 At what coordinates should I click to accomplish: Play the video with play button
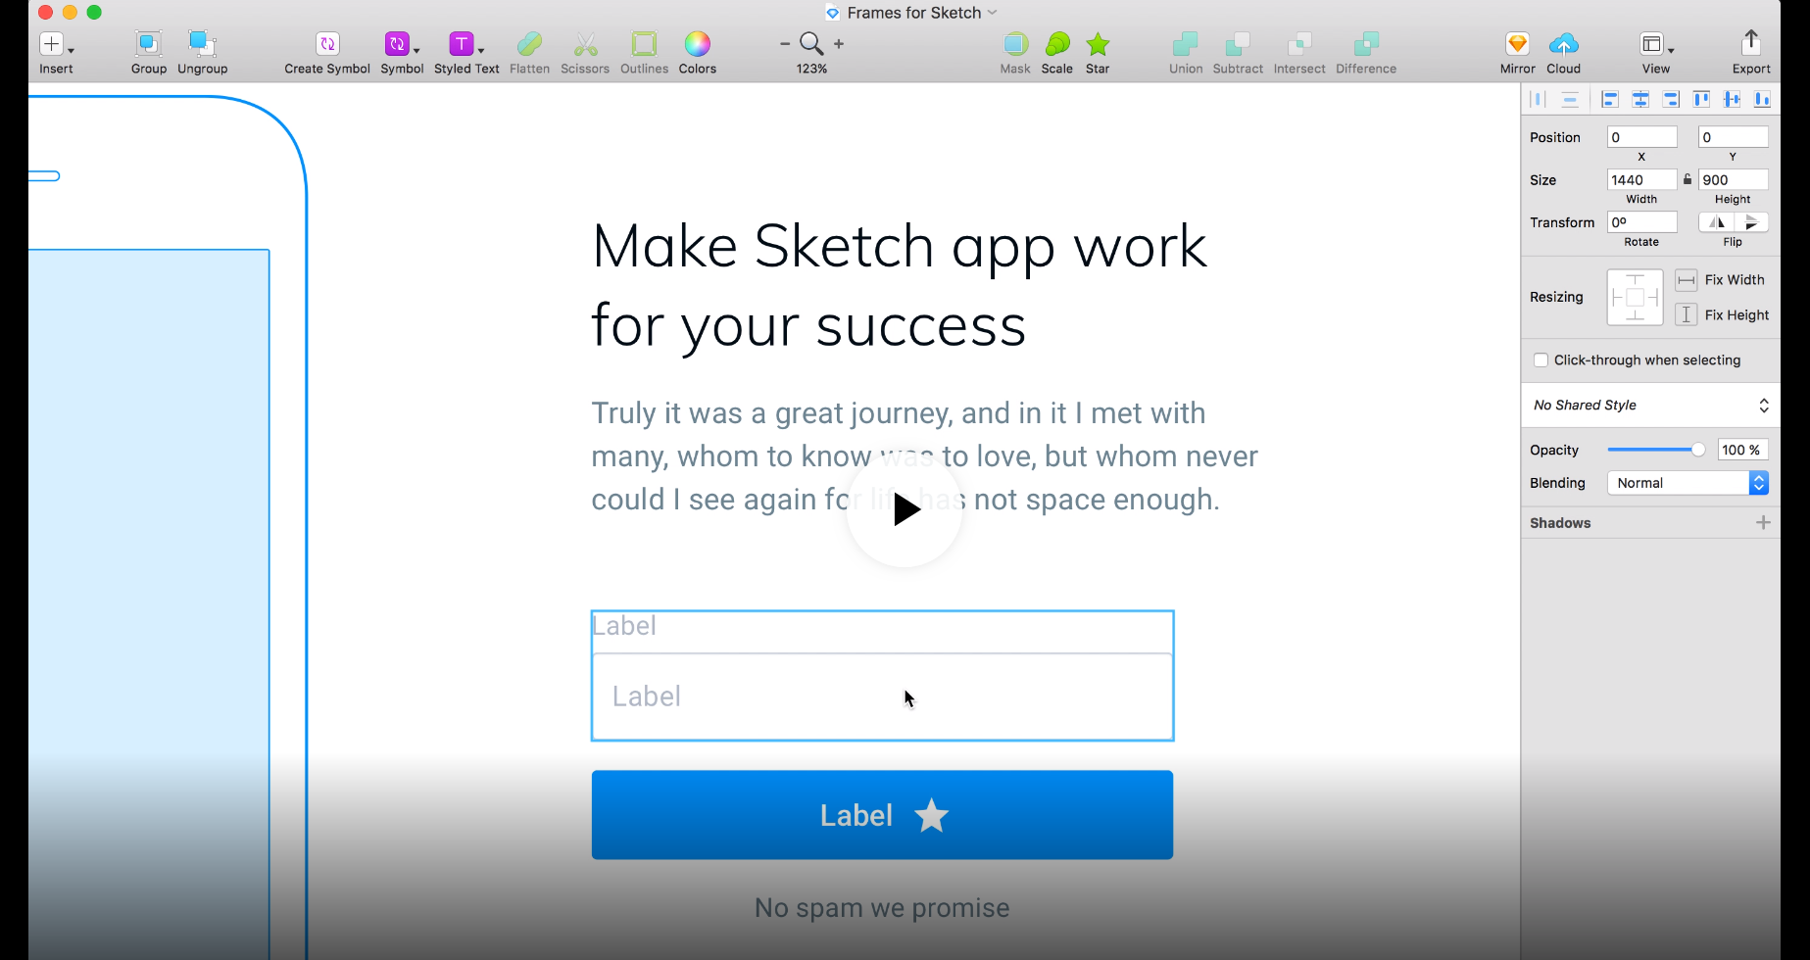(x=905, y=509)
